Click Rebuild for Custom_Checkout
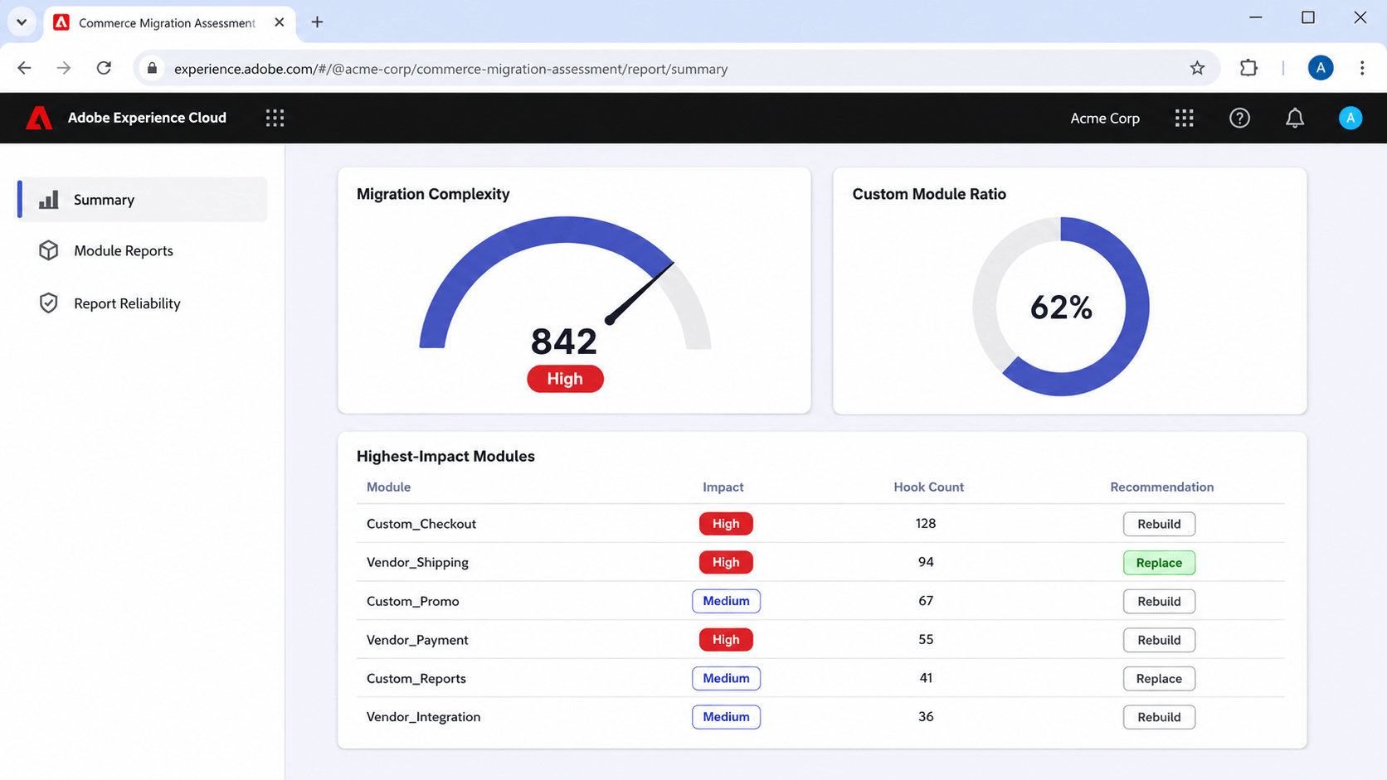This screenshot has width=1387, height=780. 1159,524
